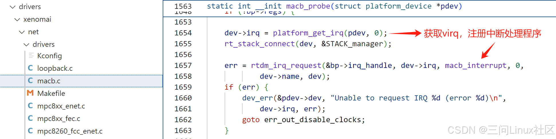The width and height of the screenshot is (556, 139).
Task: Click line number 1657 in the gutter
Action: point(183,66)
